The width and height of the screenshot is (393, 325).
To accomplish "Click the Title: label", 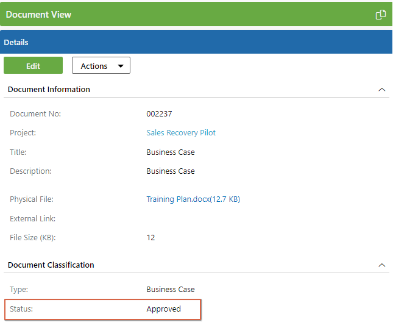I will [18, 152].
